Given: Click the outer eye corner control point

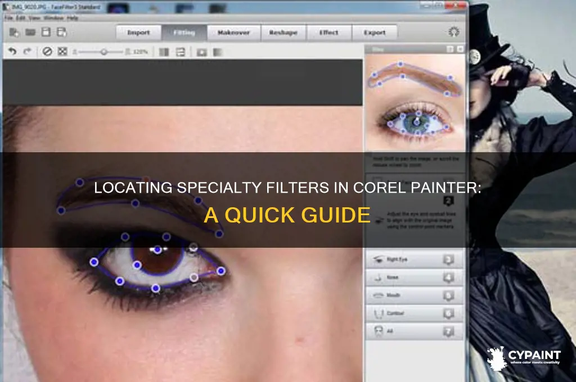Looking at the screenshot, I should [94, 262].
